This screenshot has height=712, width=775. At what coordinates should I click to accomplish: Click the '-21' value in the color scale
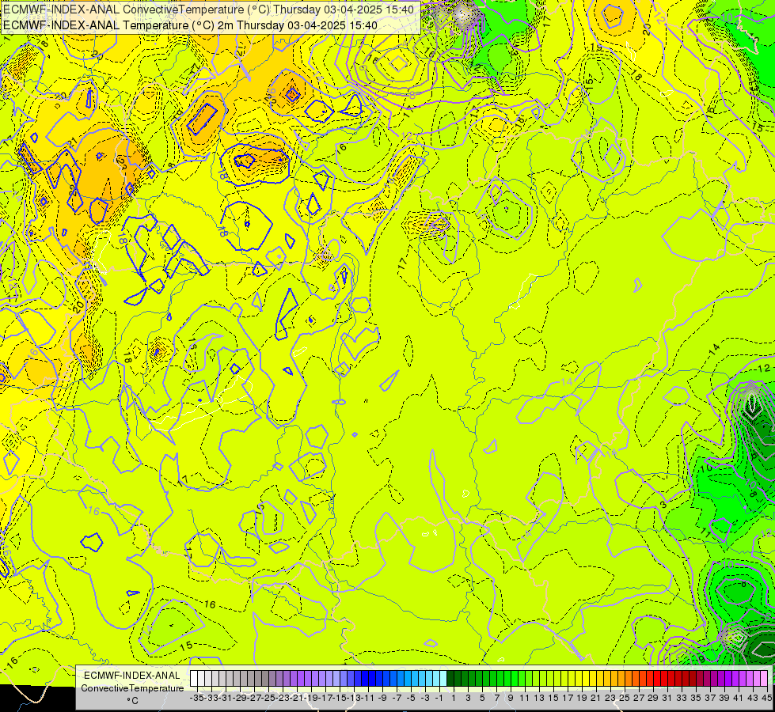(297, 698)
